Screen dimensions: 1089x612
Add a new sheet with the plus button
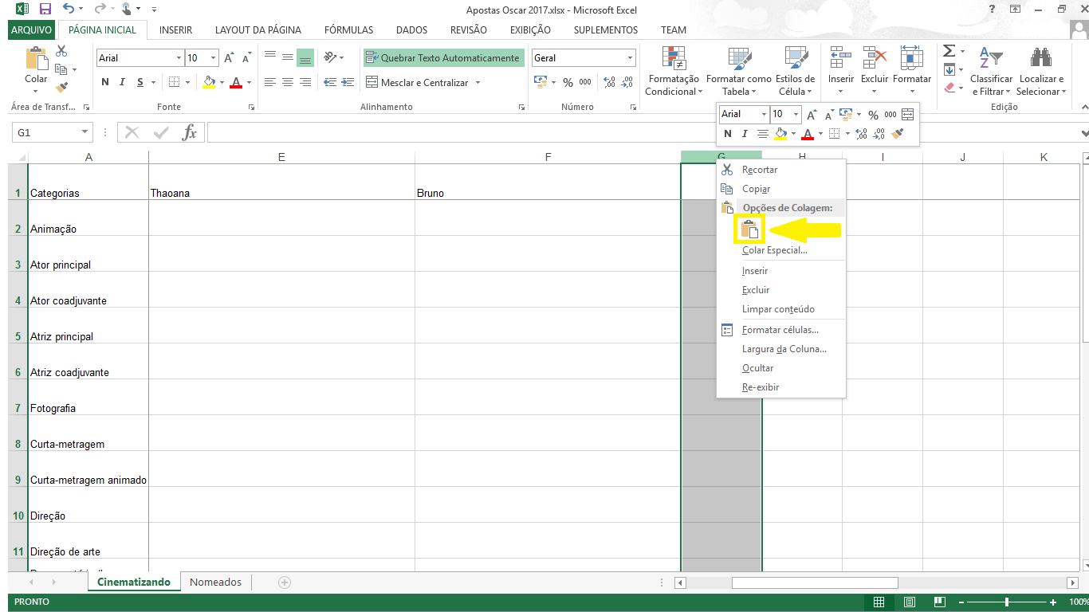[x=285, y=583]
